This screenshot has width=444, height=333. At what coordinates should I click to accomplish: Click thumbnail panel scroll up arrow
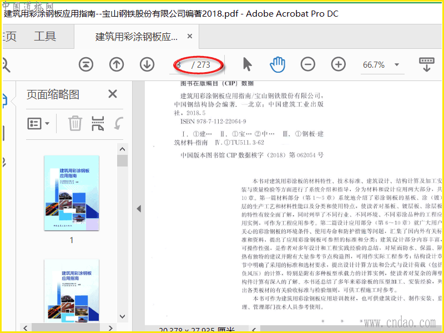click(122, 149)
